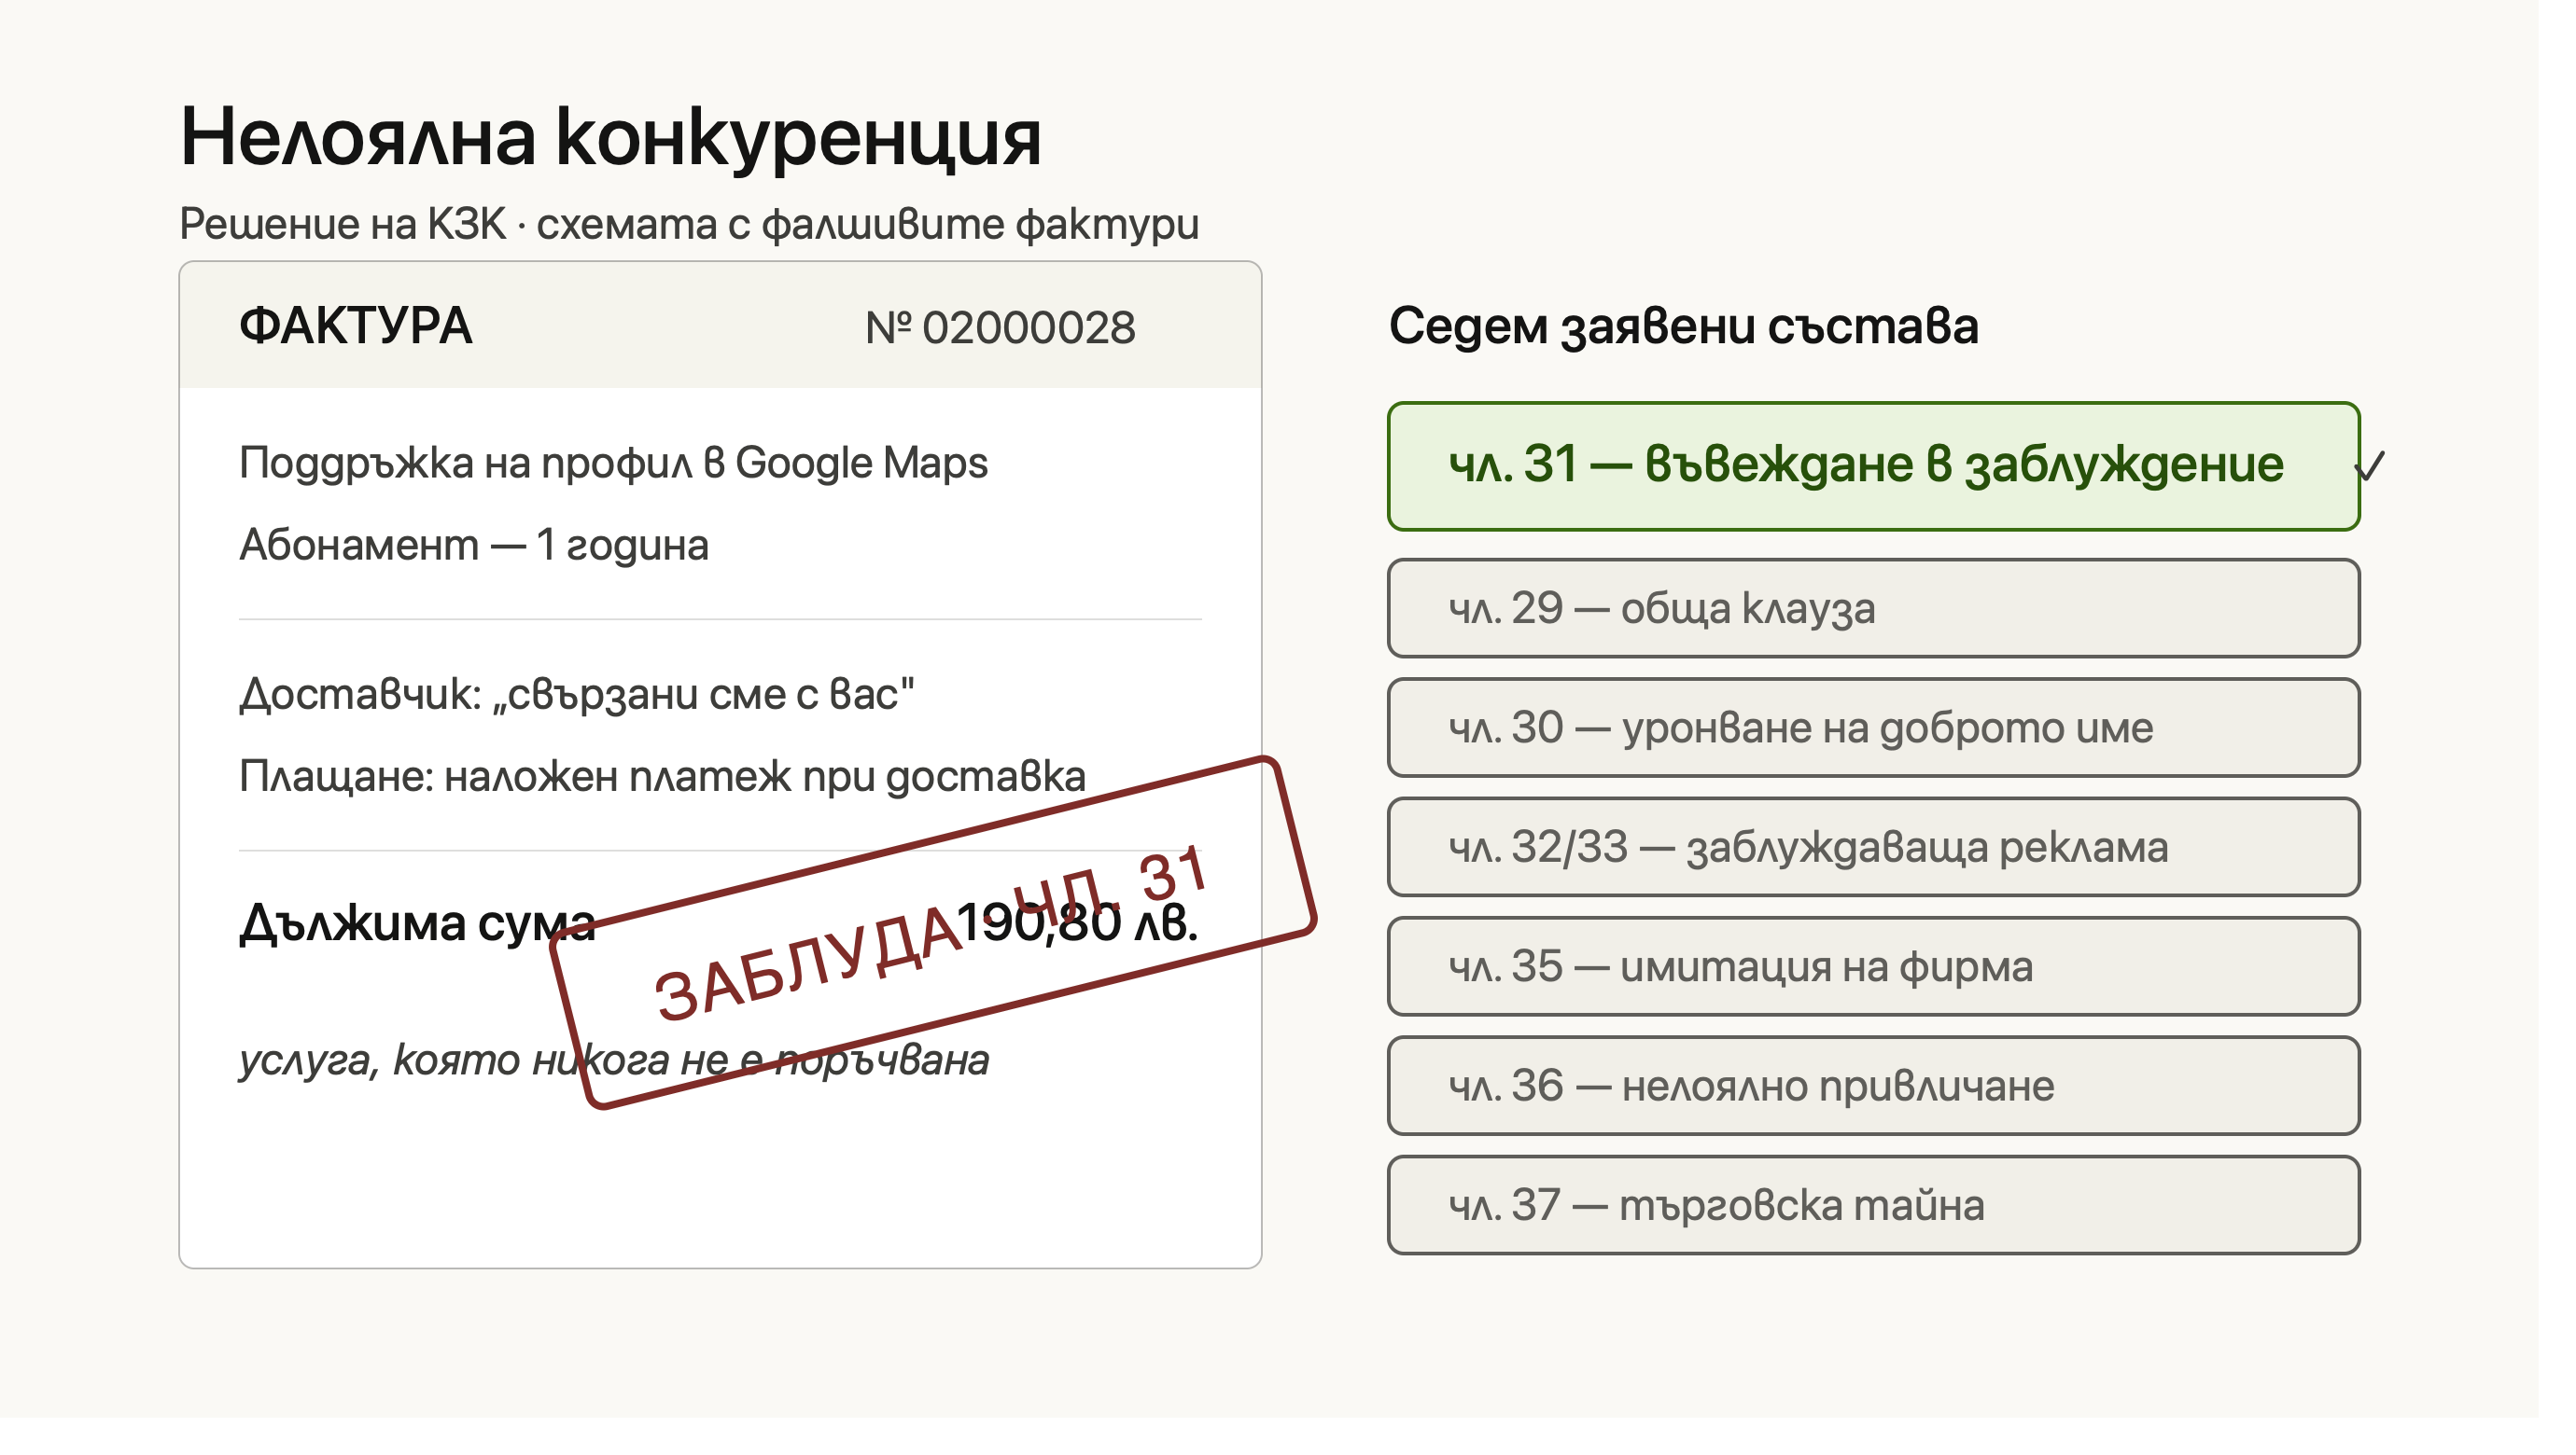Click line Поддръжка на профил в Google Maps
This screenshot has height=1455, width=2576.
613,464
